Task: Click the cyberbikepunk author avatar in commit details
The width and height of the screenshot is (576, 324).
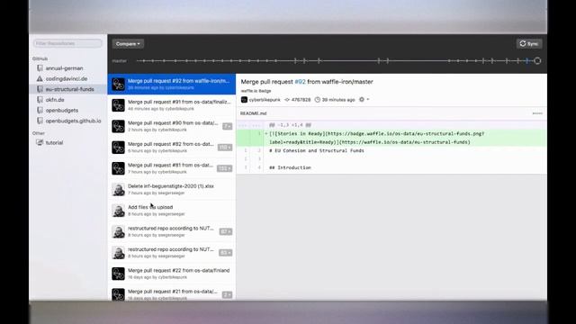Action: tap(244, 100)
